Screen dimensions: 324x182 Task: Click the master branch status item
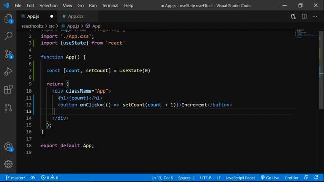coord(15,178)
